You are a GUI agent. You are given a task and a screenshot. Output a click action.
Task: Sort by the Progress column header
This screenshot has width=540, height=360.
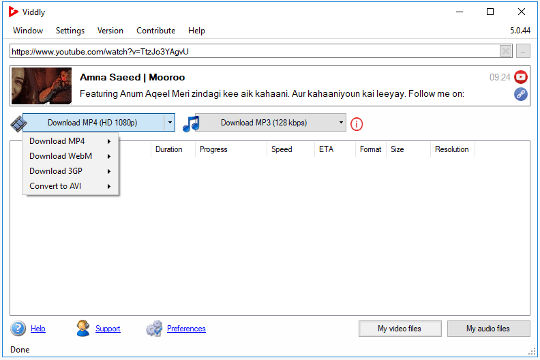click(231, 149)
